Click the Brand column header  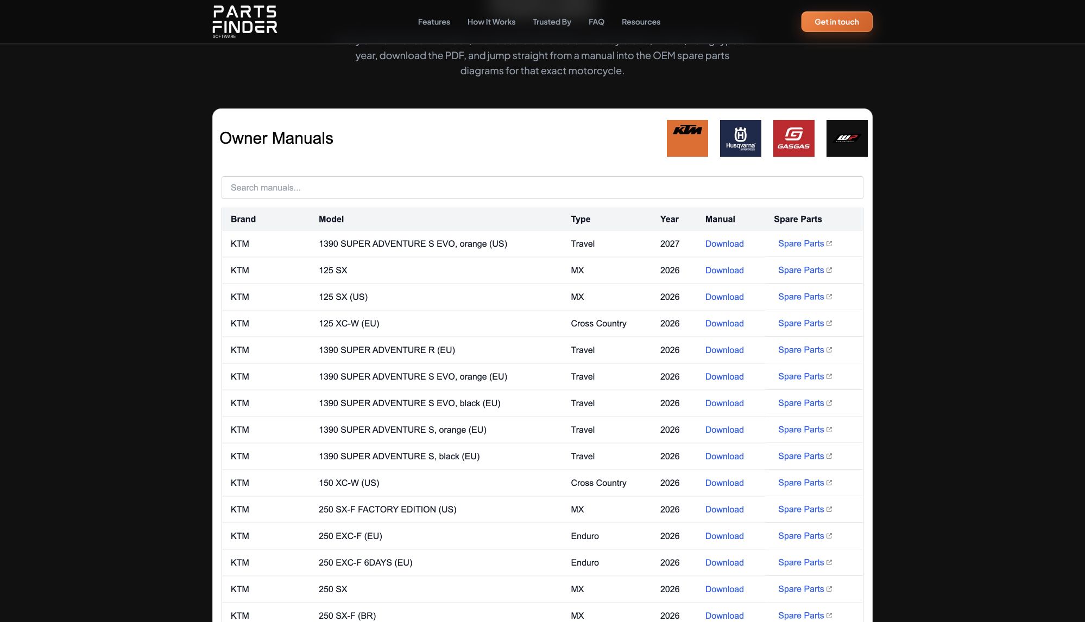click(x=243, y=219)
